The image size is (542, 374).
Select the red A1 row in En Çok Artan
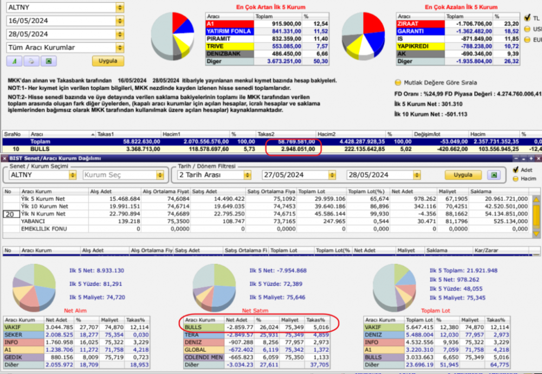tap(267, 24)
